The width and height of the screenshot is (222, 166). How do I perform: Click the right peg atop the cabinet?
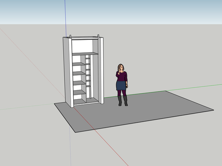pyautogui.click(x=98, y=36)
